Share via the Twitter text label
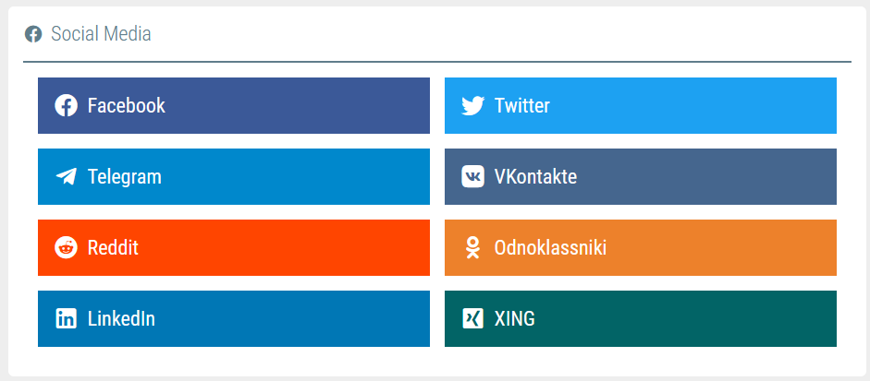The width and height of the screenshot is (870, 381). point(522,105)
